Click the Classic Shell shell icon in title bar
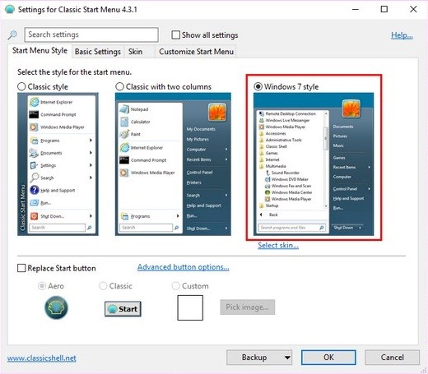 point(10,10)
